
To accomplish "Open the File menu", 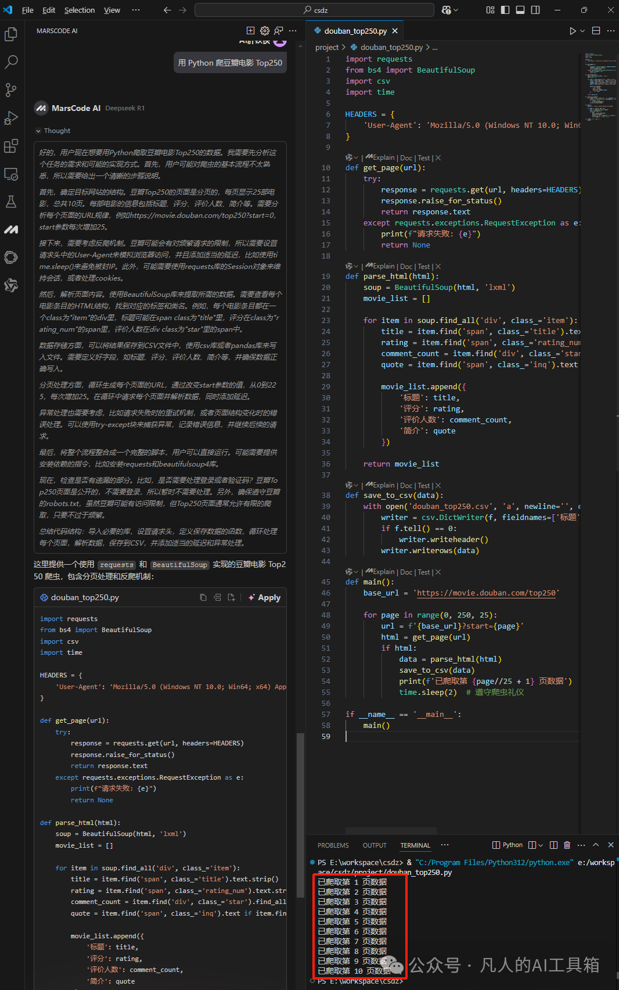I will (27, 10).
